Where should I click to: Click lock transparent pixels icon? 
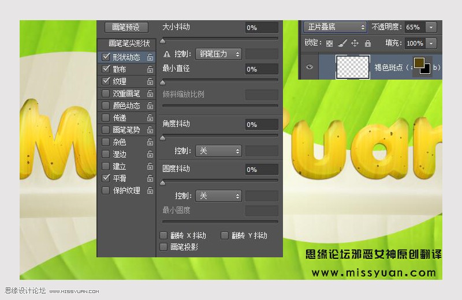coord(329,44)
